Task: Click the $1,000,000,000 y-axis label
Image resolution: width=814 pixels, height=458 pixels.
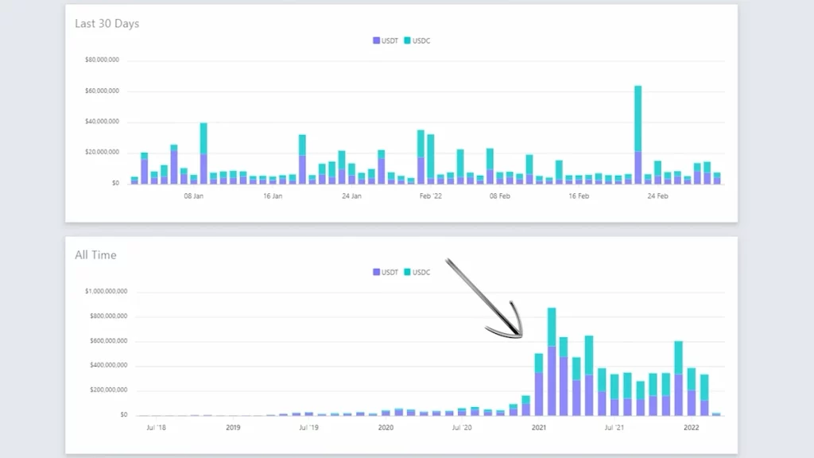Action: 106,292
